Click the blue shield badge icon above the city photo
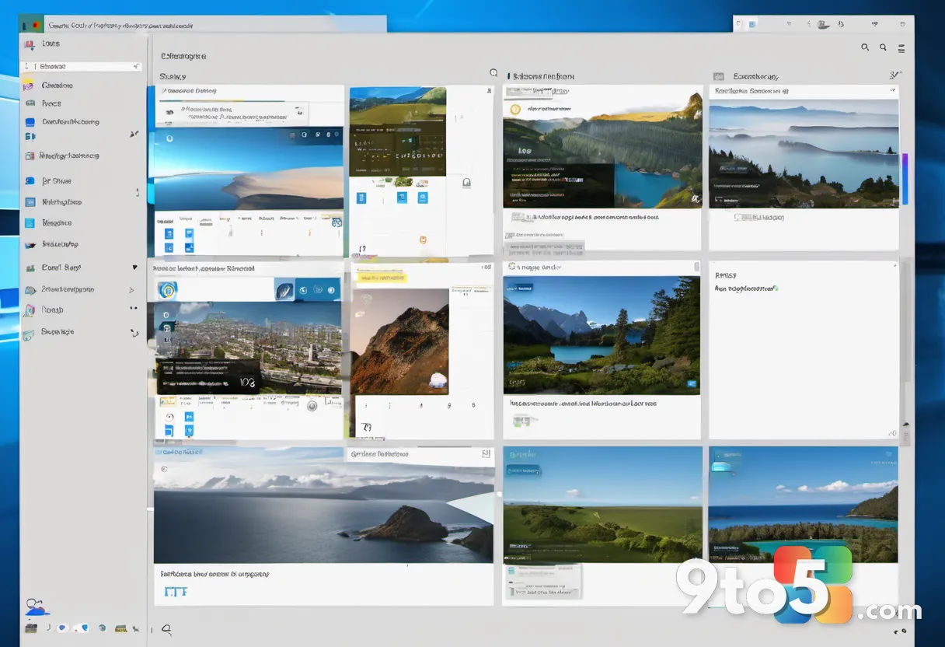 point(166,290)
